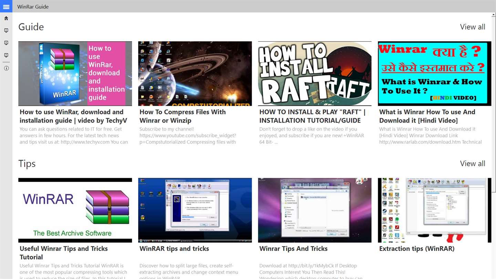496x279 pixels.
Task: Open the TechyV WinRAR installation guide thumbnail
Action: pos(75,74)
